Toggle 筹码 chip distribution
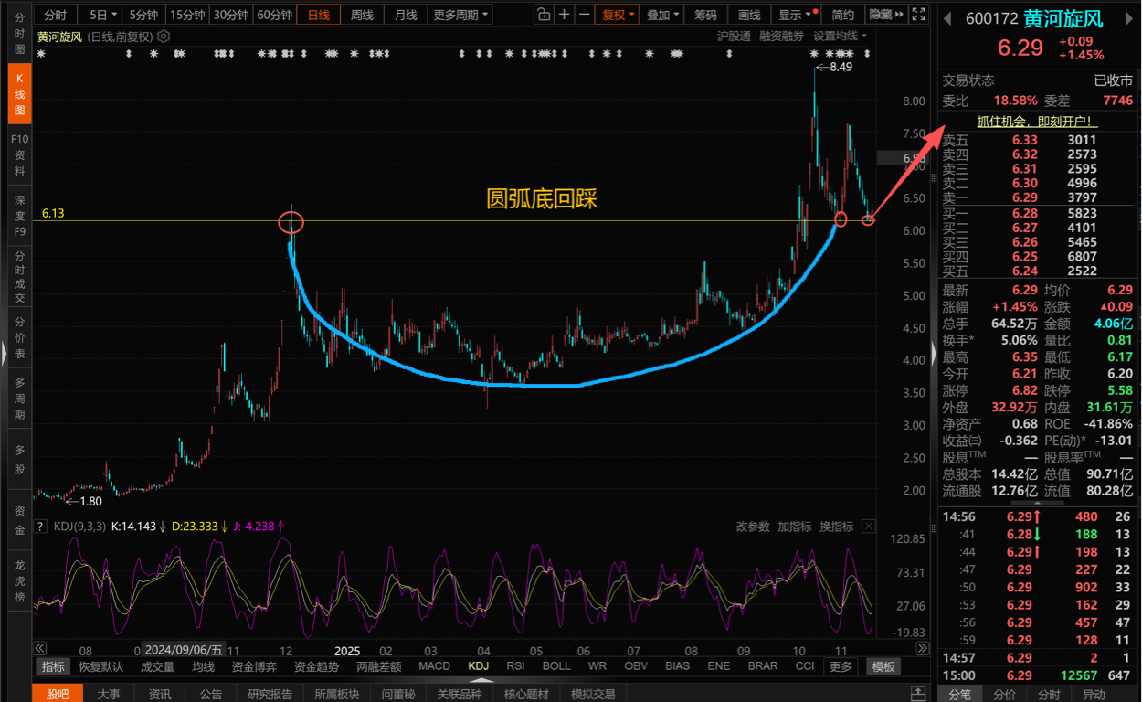The height and width of the screenshot is (702, 1142). click(x=705, y=15)
